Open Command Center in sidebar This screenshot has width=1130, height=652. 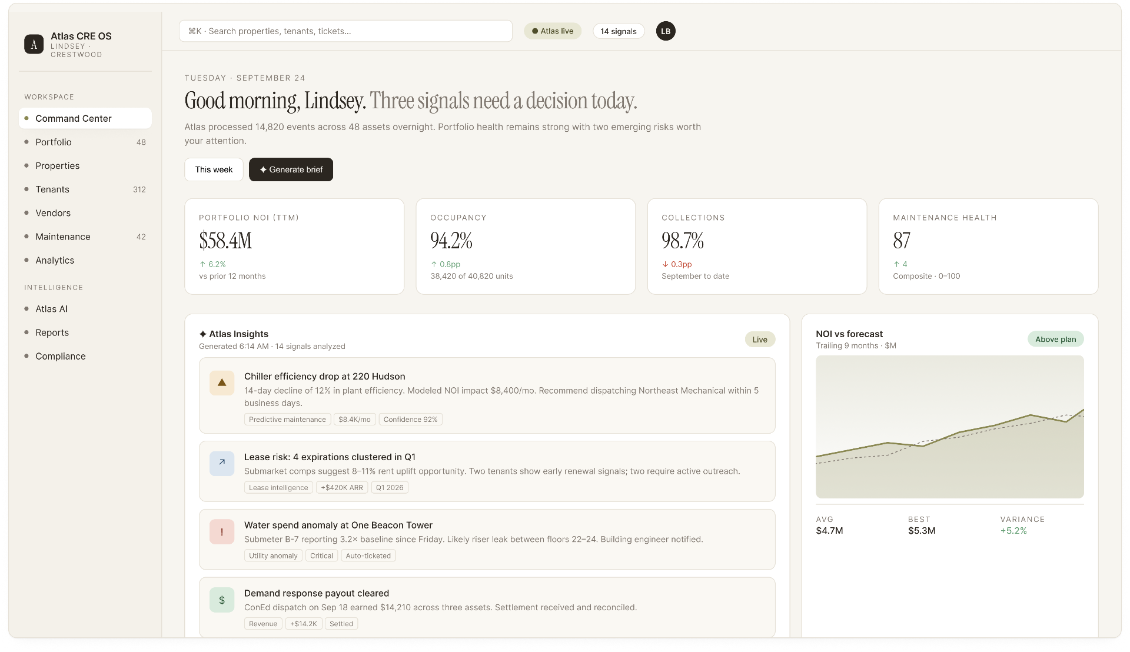pos(85,118)
